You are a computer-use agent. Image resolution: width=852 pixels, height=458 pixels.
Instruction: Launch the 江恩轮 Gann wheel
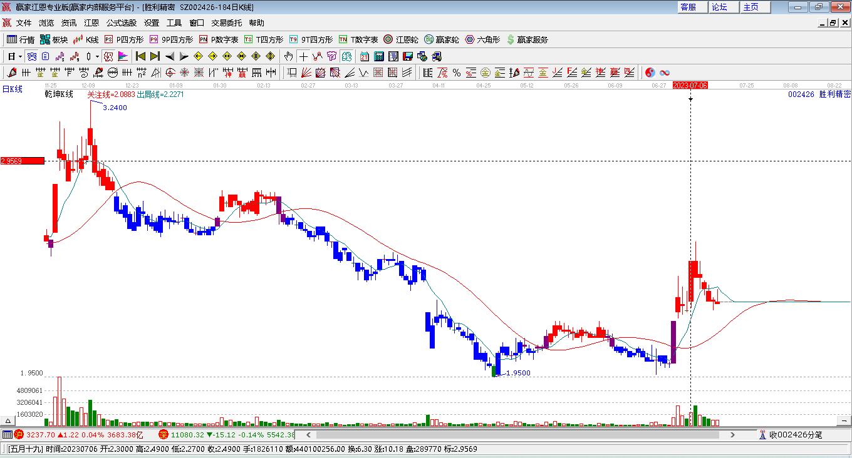(401, 39)
